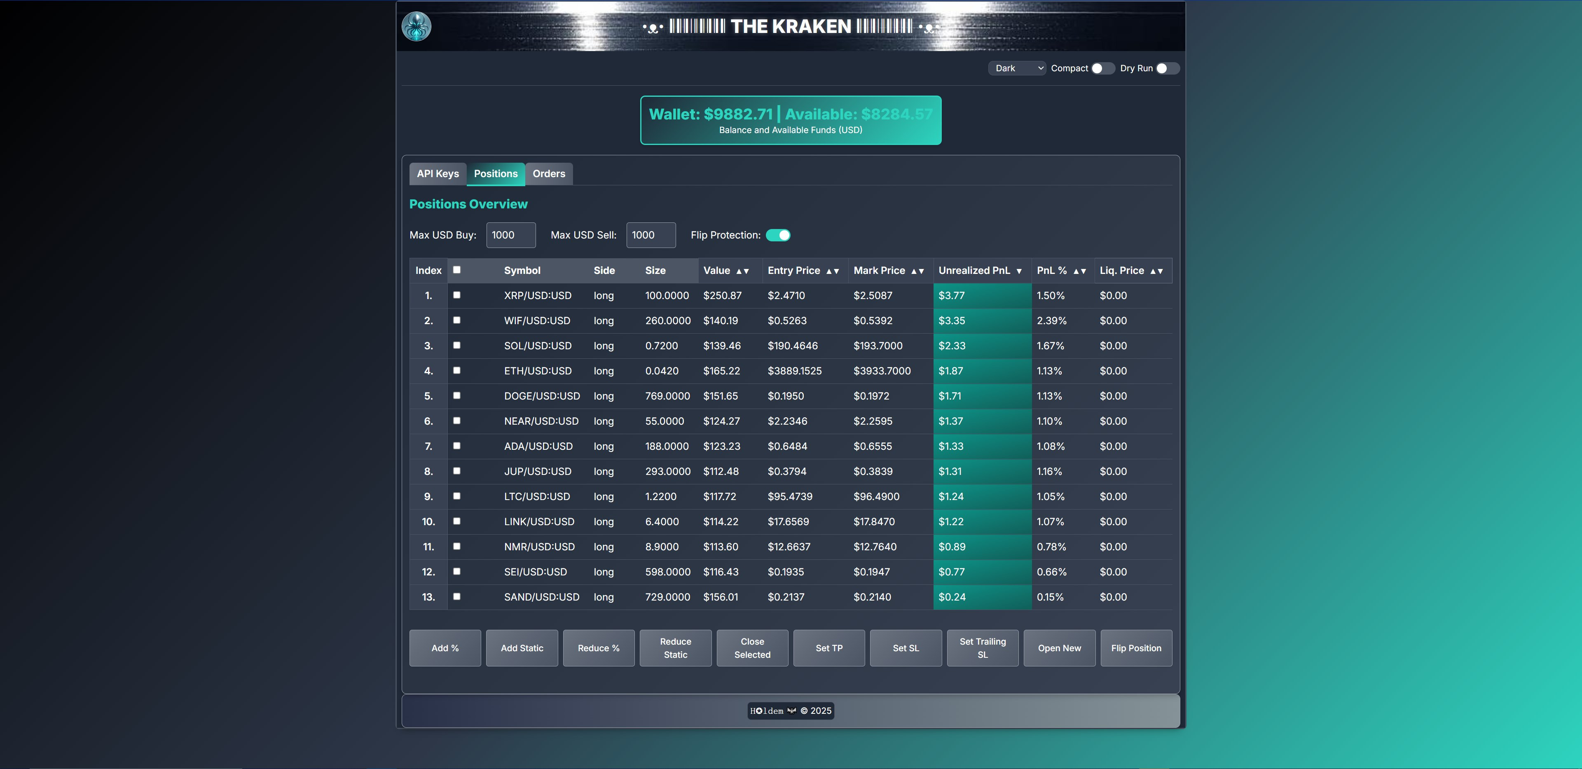Click the Add Static button
Viewport: 1582px width, 769px height.
pos(522,648)
